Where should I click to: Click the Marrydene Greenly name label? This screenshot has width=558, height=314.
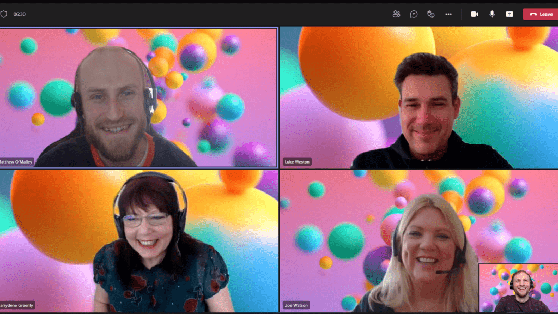tap(17, 305)
